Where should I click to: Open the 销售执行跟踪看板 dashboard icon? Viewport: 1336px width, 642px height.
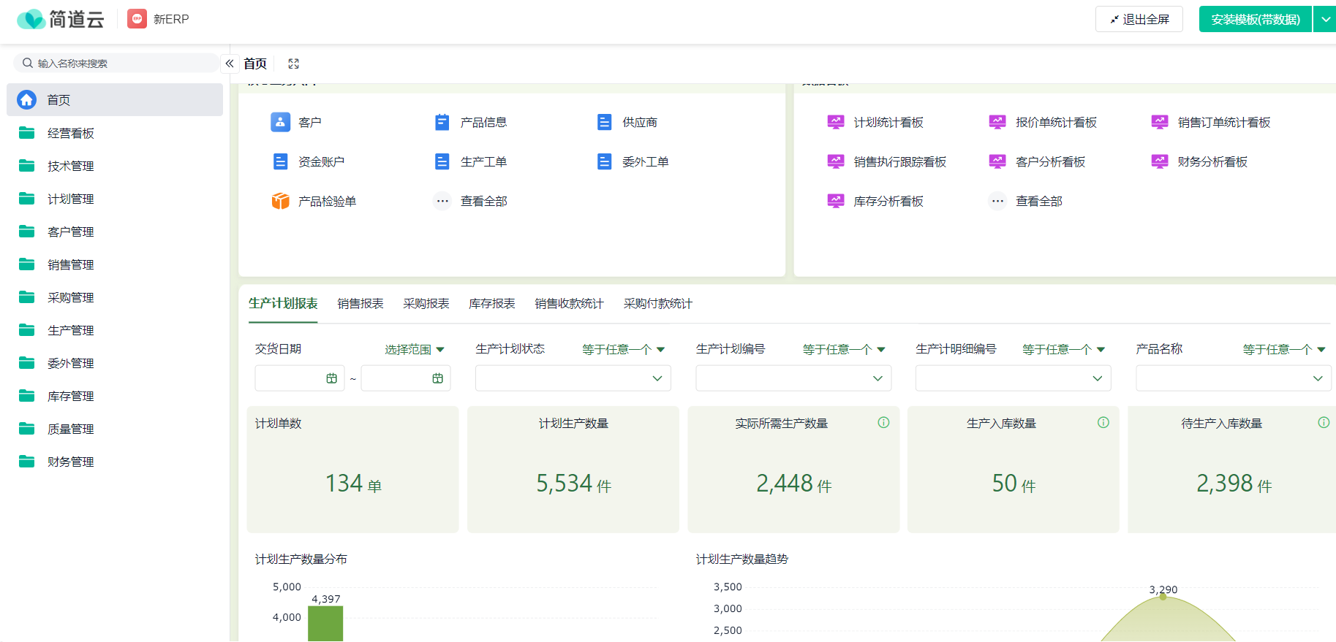coord(835,161)
